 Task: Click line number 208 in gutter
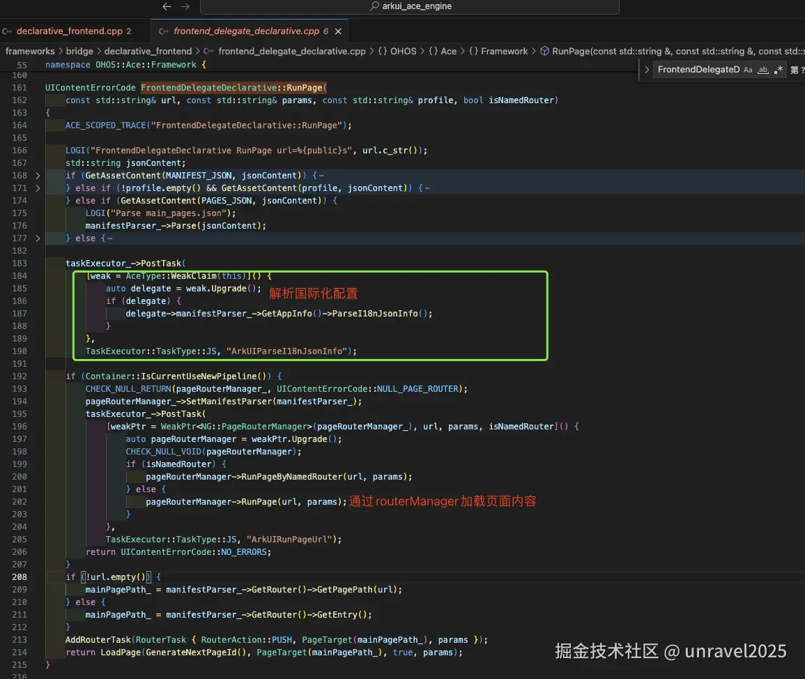tap(20, 577)
